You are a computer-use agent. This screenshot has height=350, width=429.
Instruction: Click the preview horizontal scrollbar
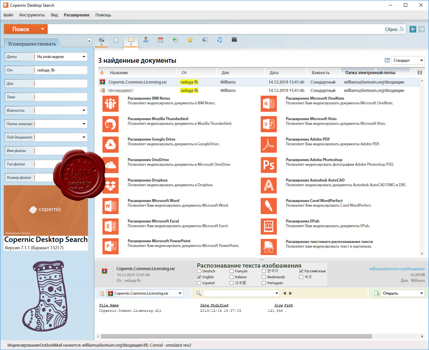point(237,336)
